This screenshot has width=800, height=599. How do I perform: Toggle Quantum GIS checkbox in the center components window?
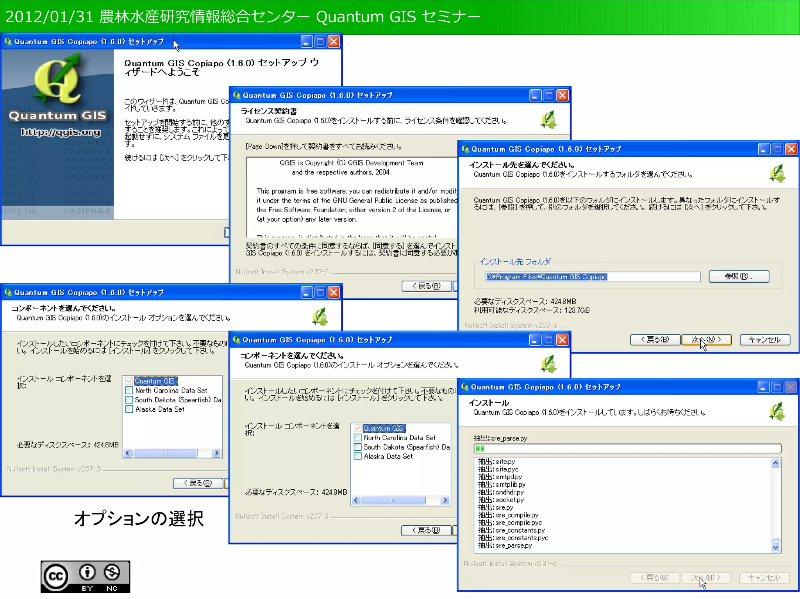click(x=358, y=428)
